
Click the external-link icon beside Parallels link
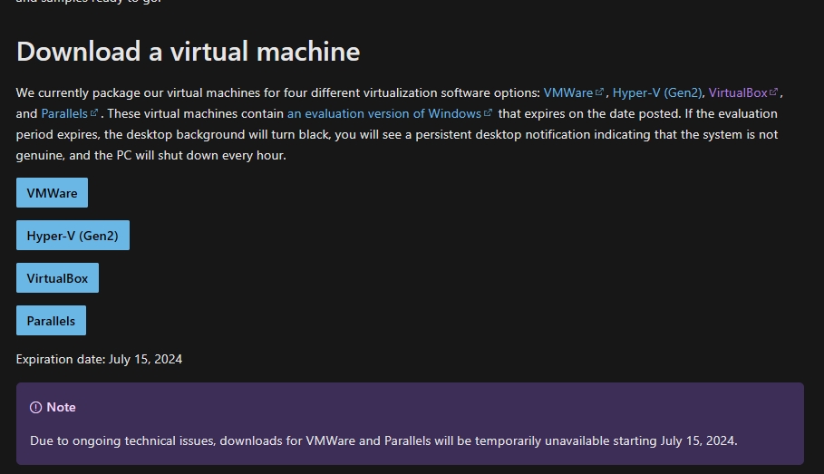pos(94,113)
